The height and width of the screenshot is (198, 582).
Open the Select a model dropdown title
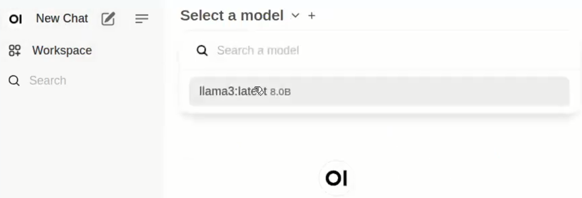point(232,16)
